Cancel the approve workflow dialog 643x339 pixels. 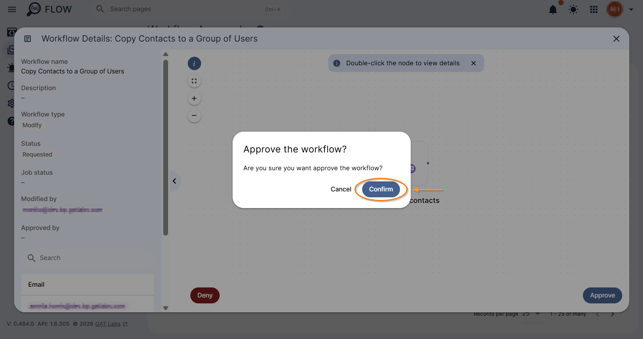(x=341, y=189)
